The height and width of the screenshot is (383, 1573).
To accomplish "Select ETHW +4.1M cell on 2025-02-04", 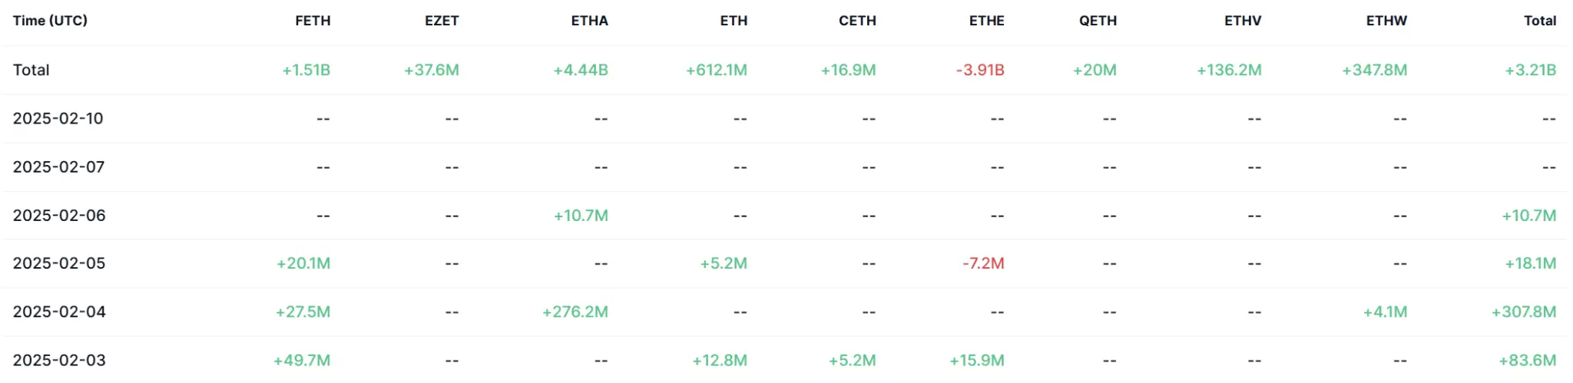I will [1385, 312].
